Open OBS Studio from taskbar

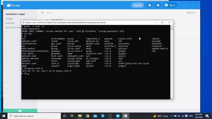click(x=110, y=116)
